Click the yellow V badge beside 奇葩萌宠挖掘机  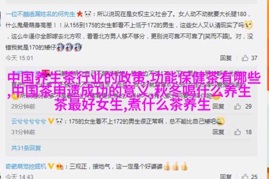[51, 166]
